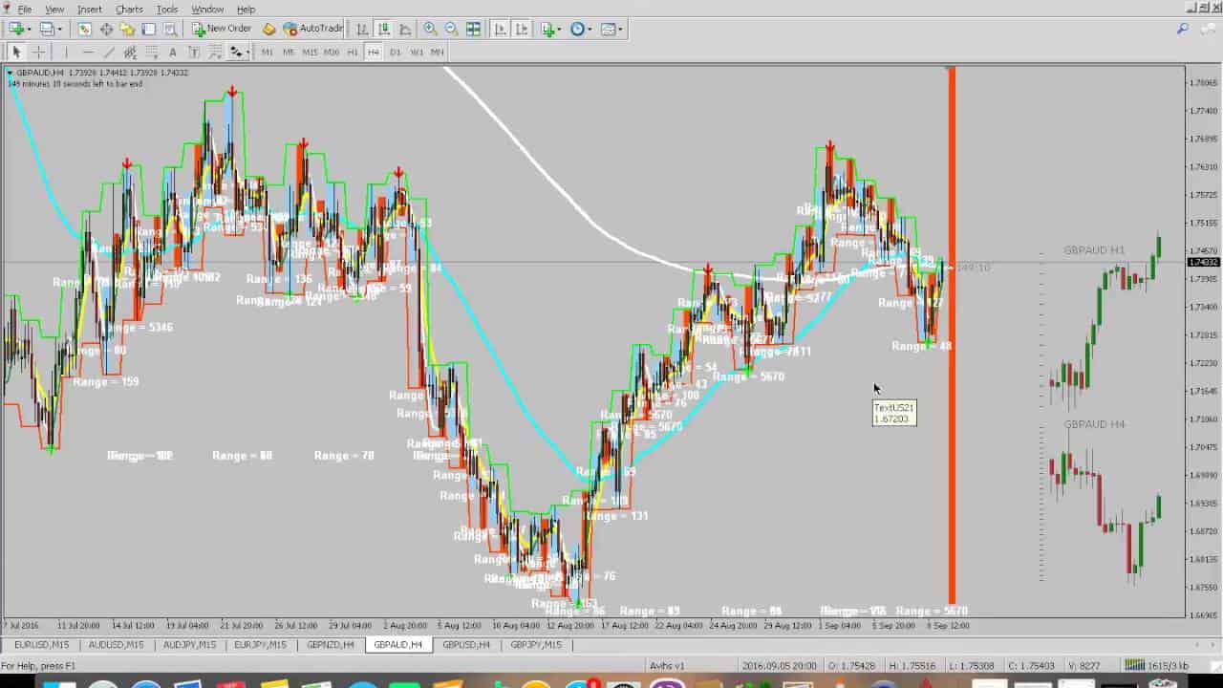Open the Insert menu
The height and width of the screenshot is (688, 1223).
[x=90, y=9]
